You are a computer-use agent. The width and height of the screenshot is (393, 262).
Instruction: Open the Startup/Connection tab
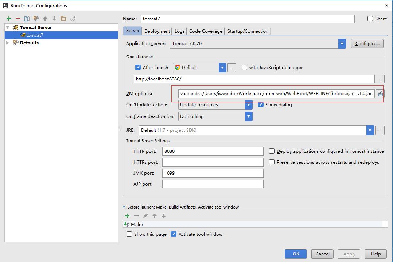[x=248, y=31]
